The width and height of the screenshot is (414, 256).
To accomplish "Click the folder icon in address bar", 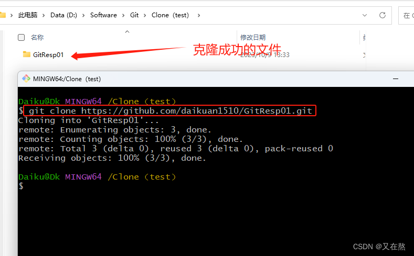I will click(3, 15).
